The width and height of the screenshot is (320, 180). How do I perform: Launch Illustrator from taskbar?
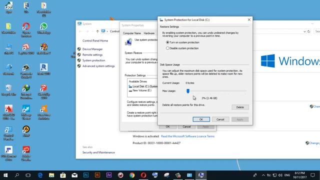(97, 175)
